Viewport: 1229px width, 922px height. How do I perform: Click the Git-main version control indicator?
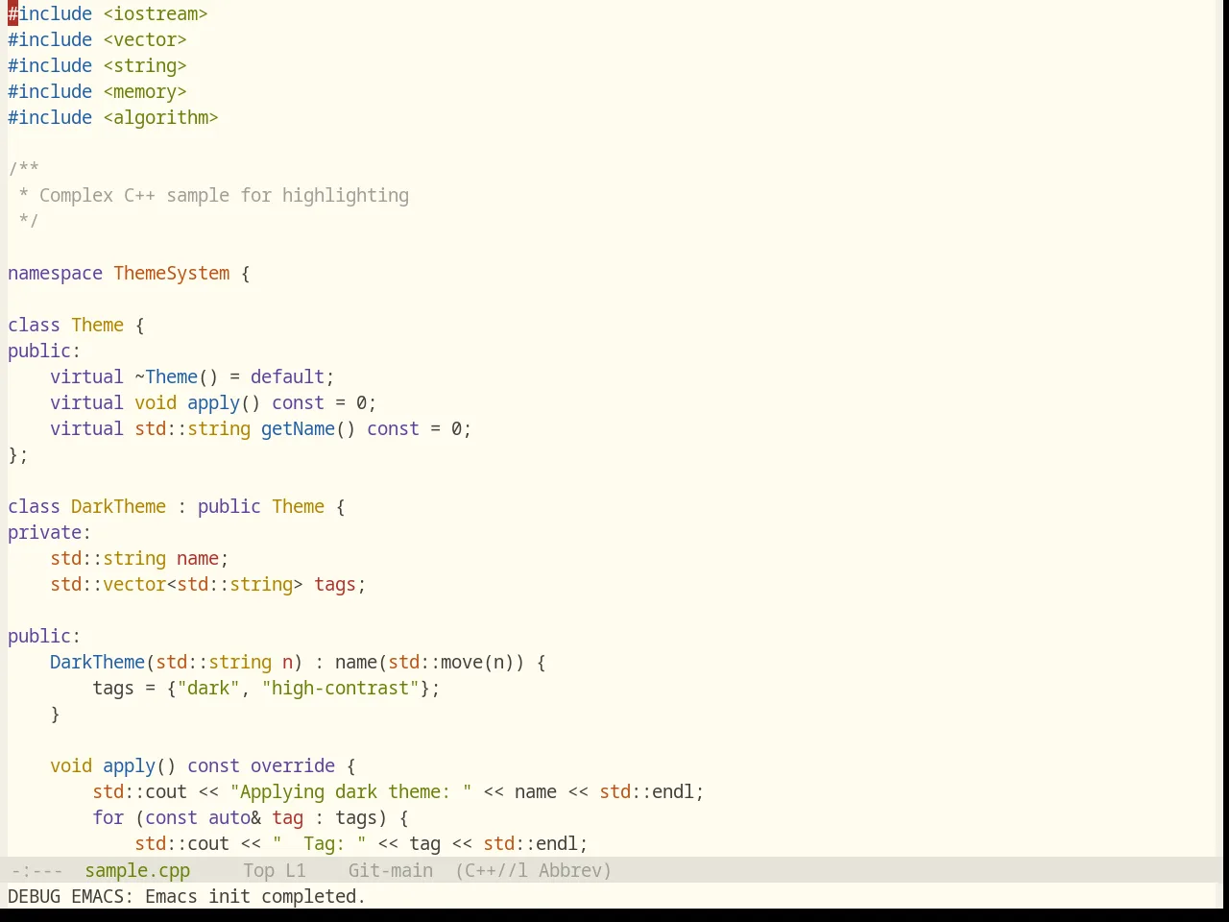(391, 870)
